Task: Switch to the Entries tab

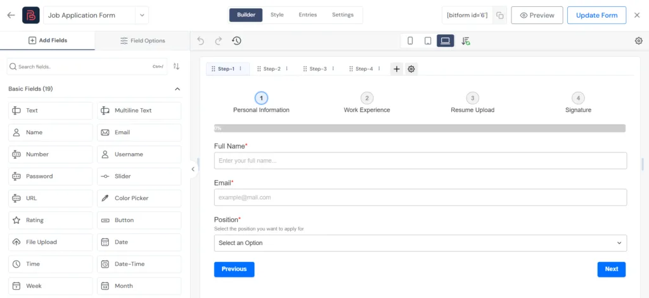Action: (307, 15)
